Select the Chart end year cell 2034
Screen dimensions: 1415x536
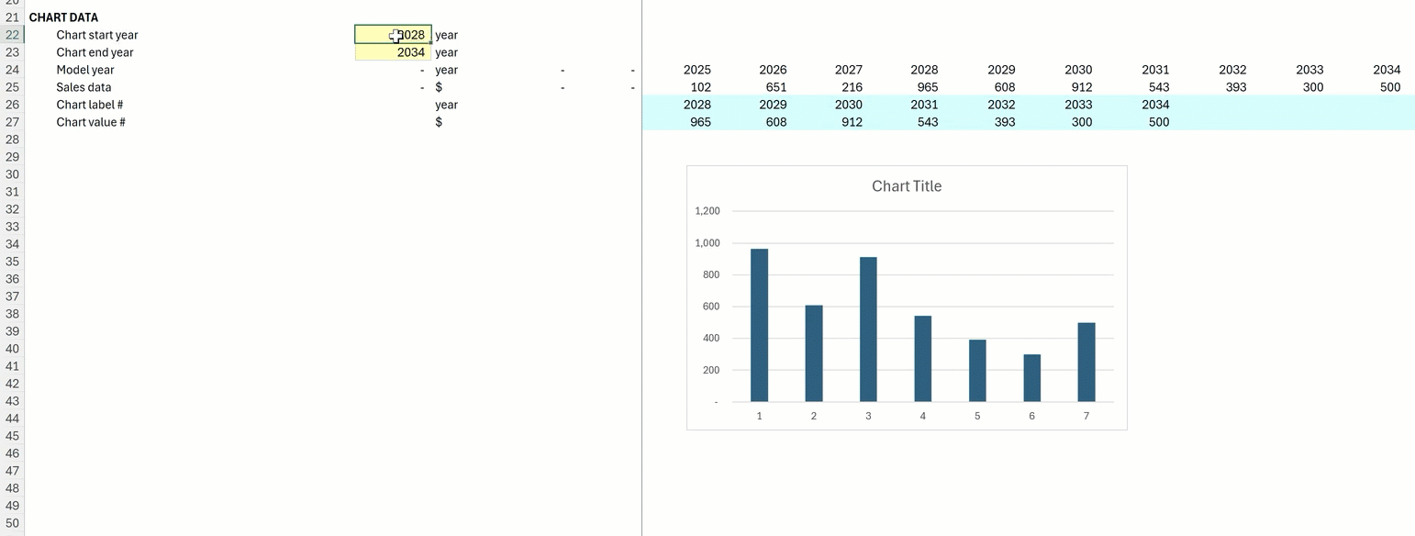click(393, 52)
